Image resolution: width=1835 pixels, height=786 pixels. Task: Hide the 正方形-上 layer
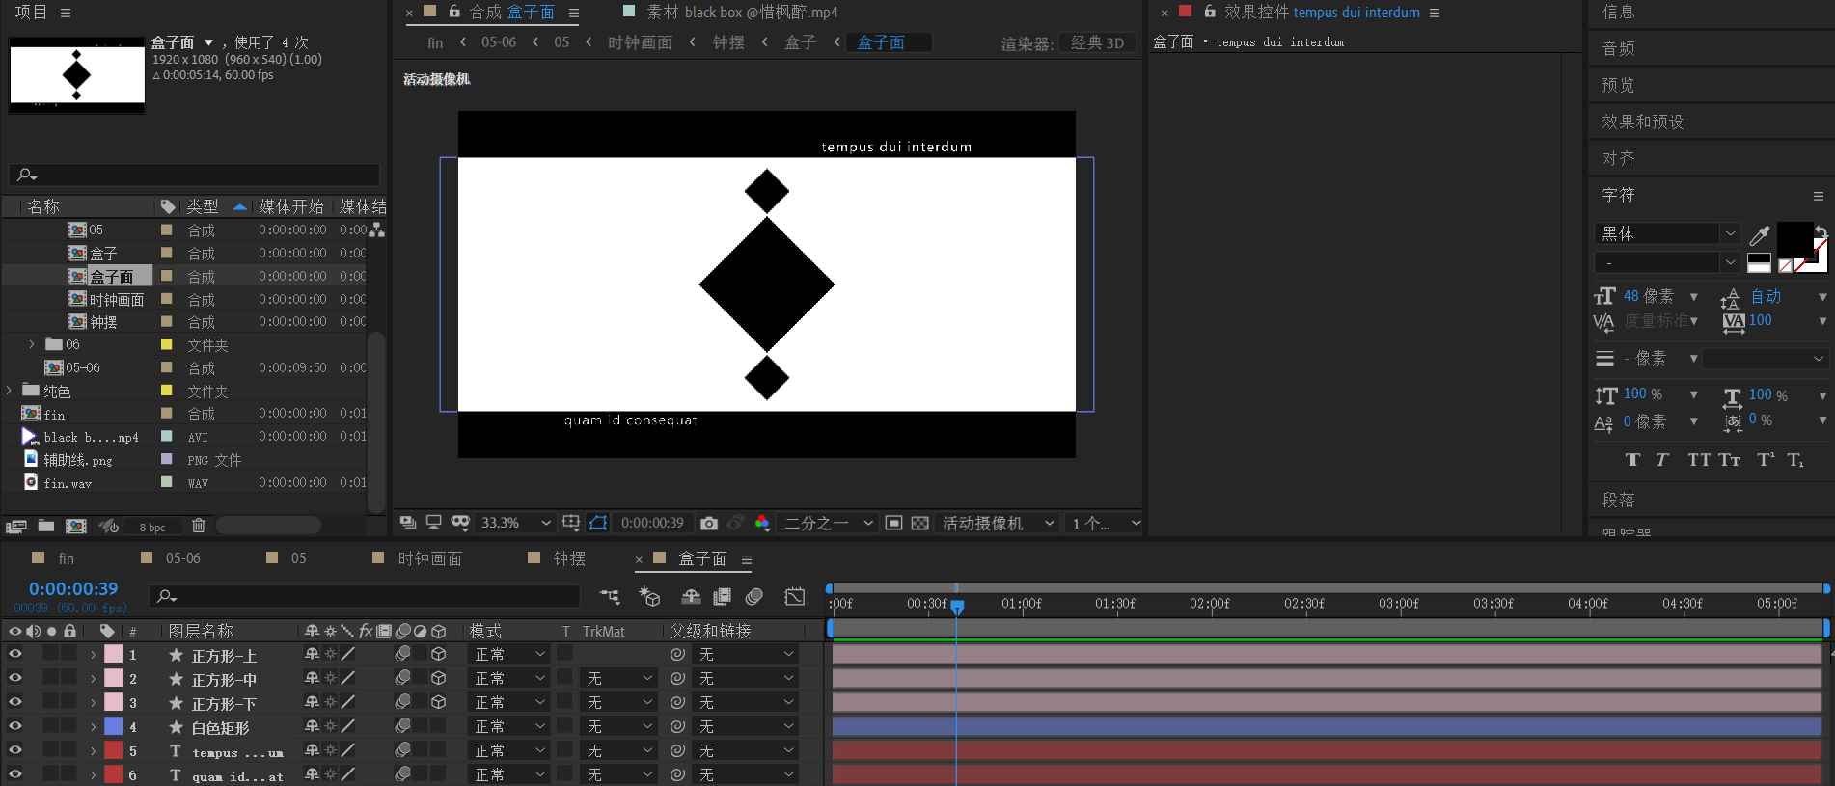click(x=15, y=654)
